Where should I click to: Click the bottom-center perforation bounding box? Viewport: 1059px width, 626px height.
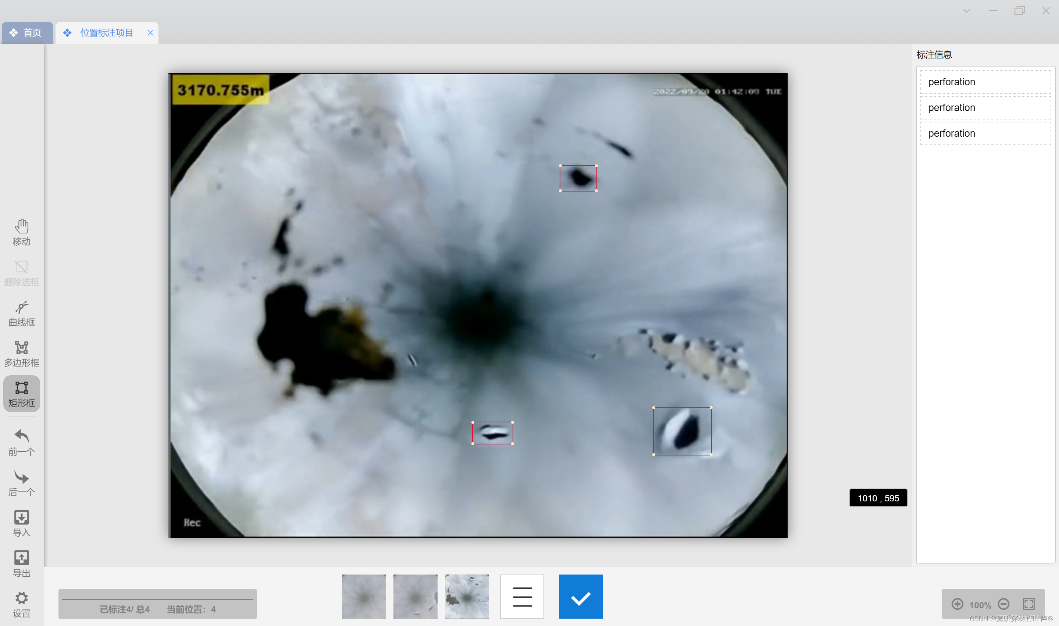pyautogui.click(x=492, y=433)
